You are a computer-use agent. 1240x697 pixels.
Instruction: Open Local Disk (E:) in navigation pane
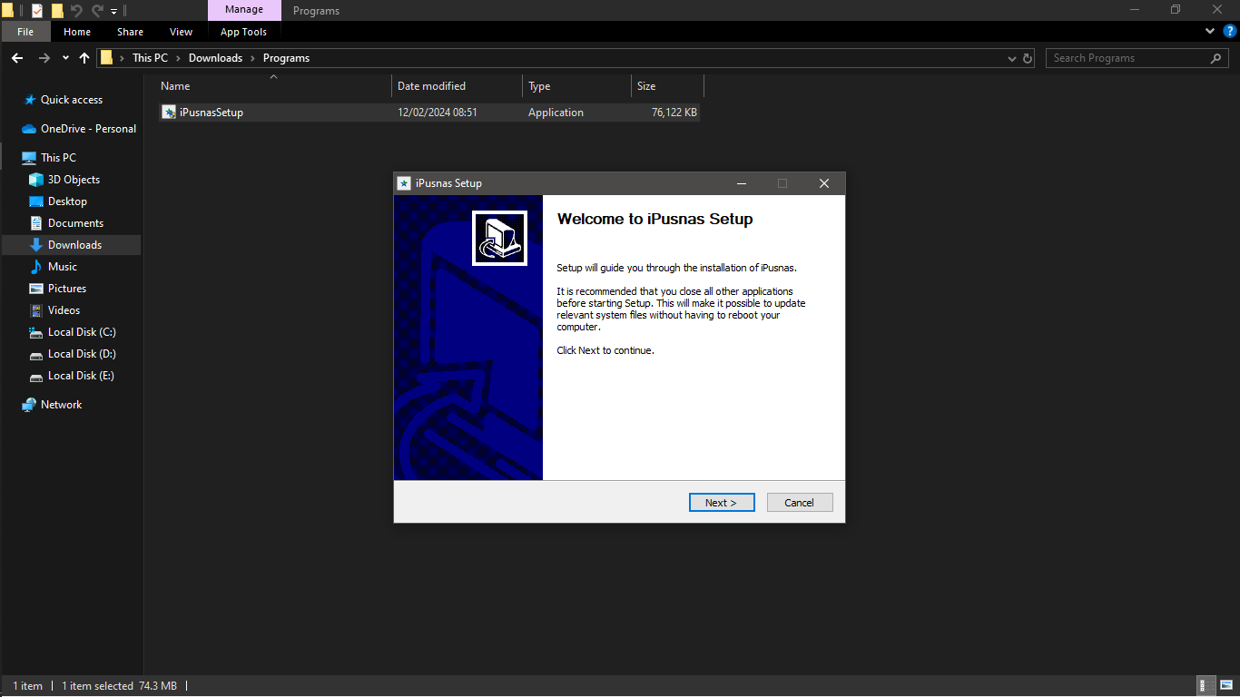click(x=81, y=376)
